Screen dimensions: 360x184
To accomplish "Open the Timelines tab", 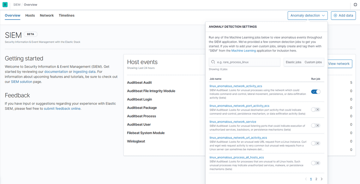I will click(x=67, y=15).
